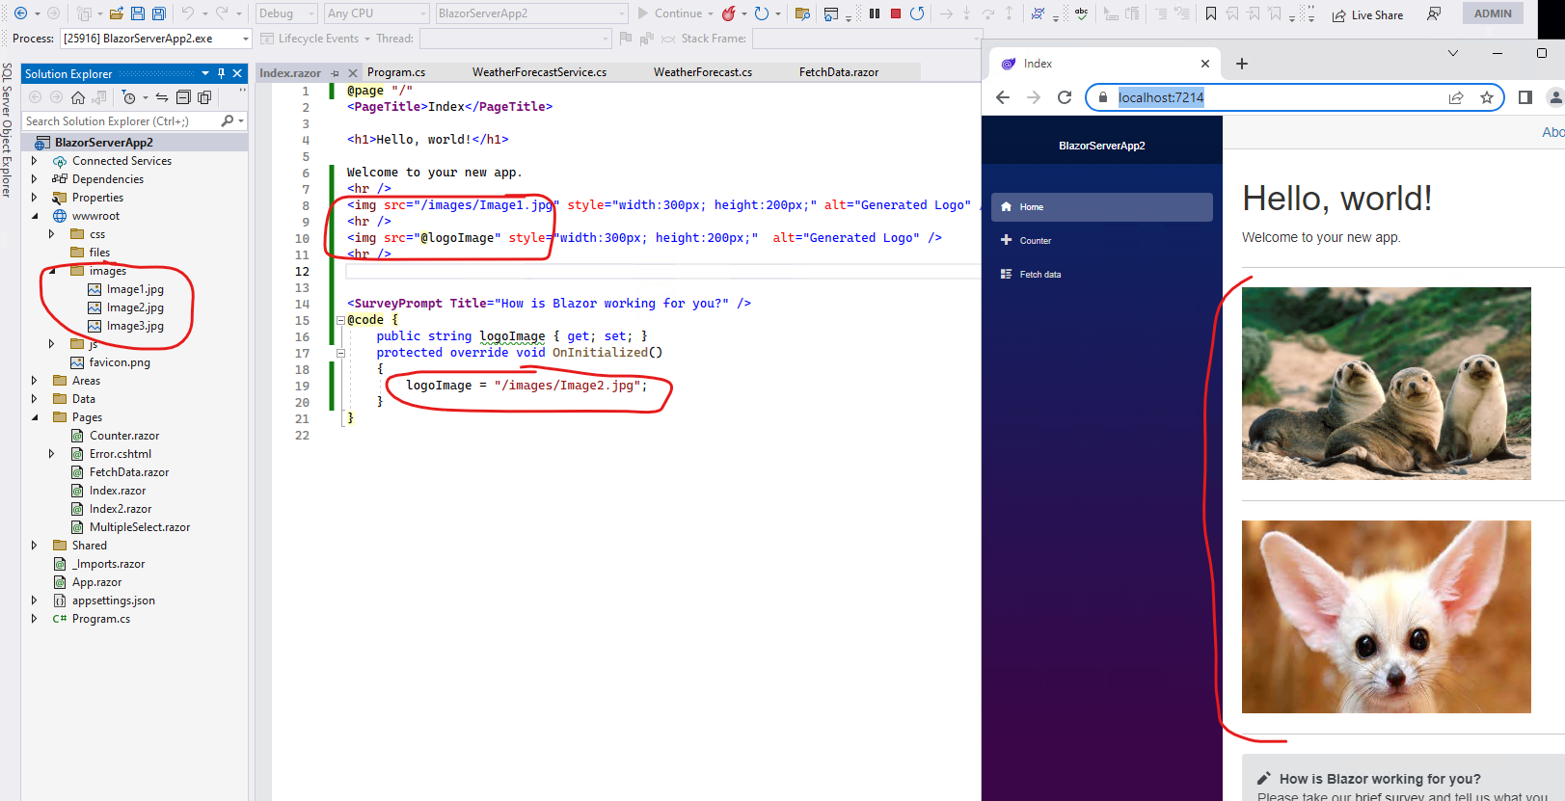Open the Debug configuration dropdown
The height and width of the screenshot is (801, 1565).
click(285, 13)
